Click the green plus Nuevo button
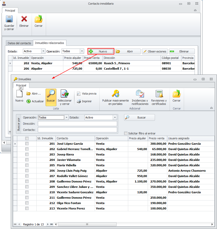 pyautogui.click(x=101, y=51)
